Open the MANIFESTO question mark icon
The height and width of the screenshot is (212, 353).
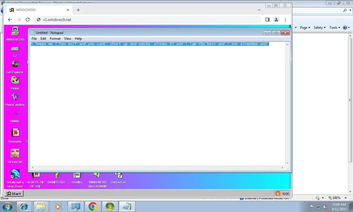click(56, 178)
